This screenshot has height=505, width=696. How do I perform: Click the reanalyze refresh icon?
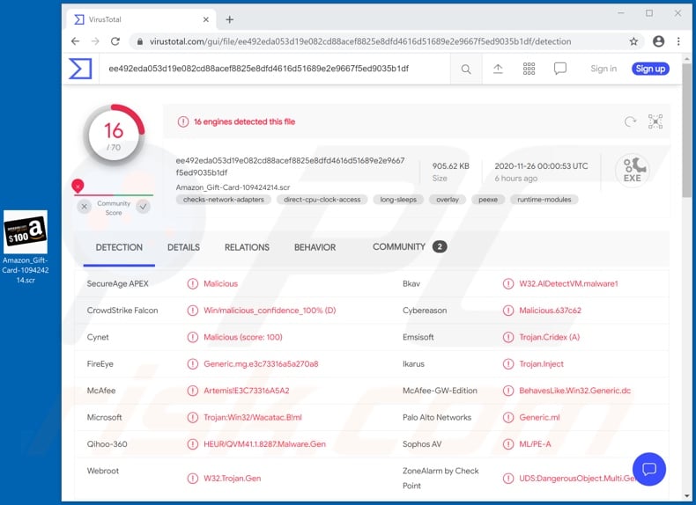point(630,121)
